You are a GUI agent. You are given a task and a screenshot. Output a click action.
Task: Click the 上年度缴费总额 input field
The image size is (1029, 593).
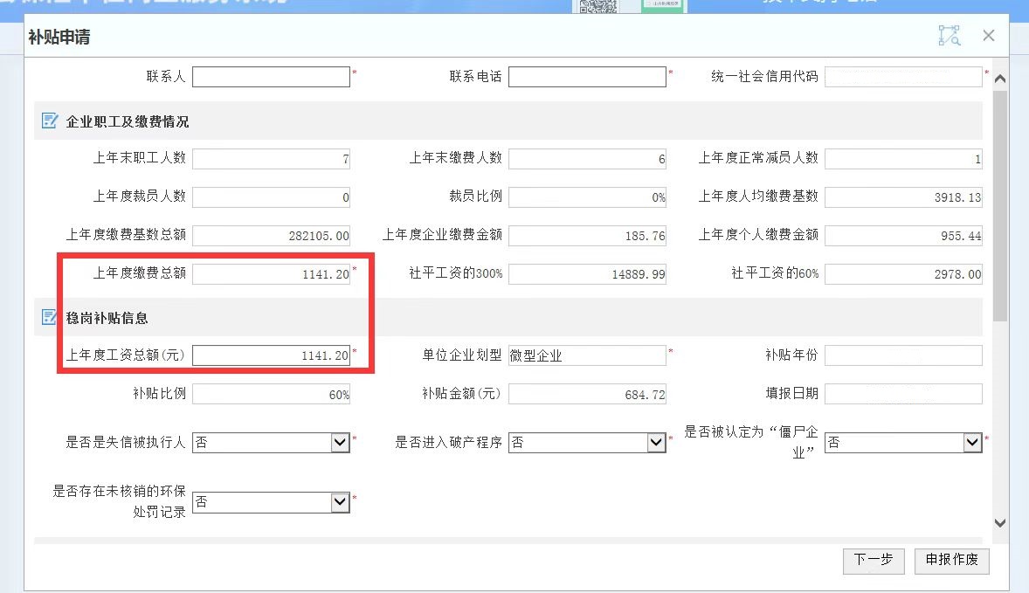point(271,274)
